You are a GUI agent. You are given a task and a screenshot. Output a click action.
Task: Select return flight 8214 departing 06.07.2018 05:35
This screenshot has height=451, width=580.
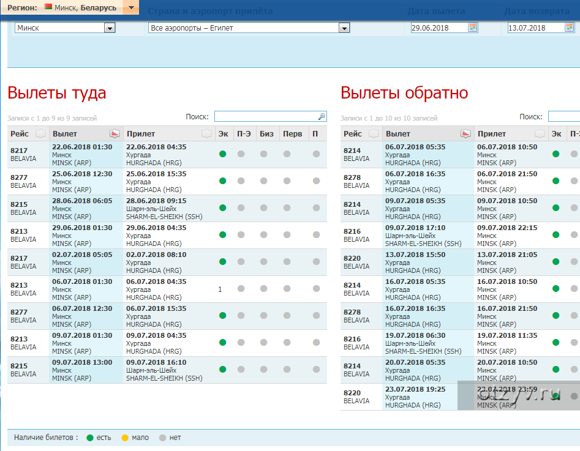pos(460,155)
